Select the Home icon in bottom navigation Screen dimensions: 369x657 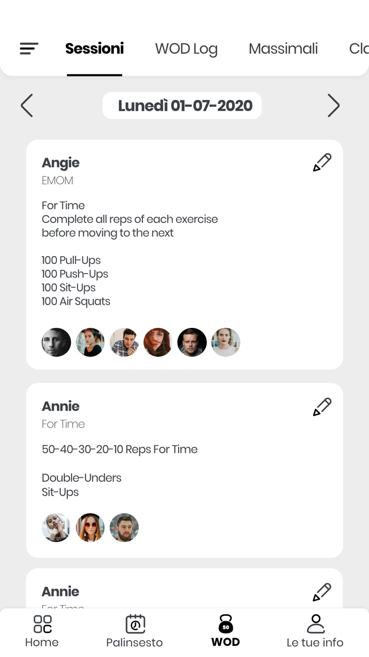pyautogui.click(x=42, y=623)
